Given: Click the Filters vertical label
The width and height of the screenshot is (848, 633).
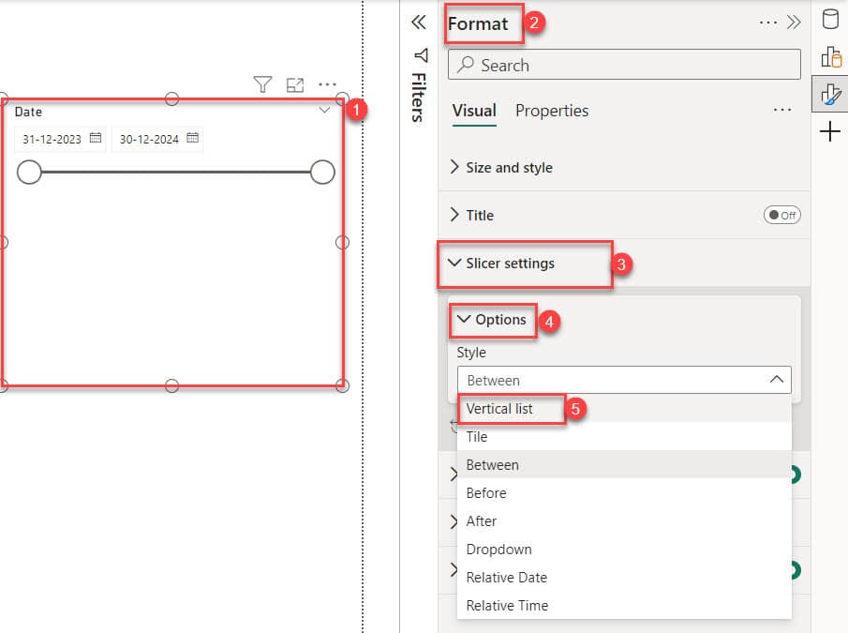Looking at the screenshot, I should tap(419, 98).
